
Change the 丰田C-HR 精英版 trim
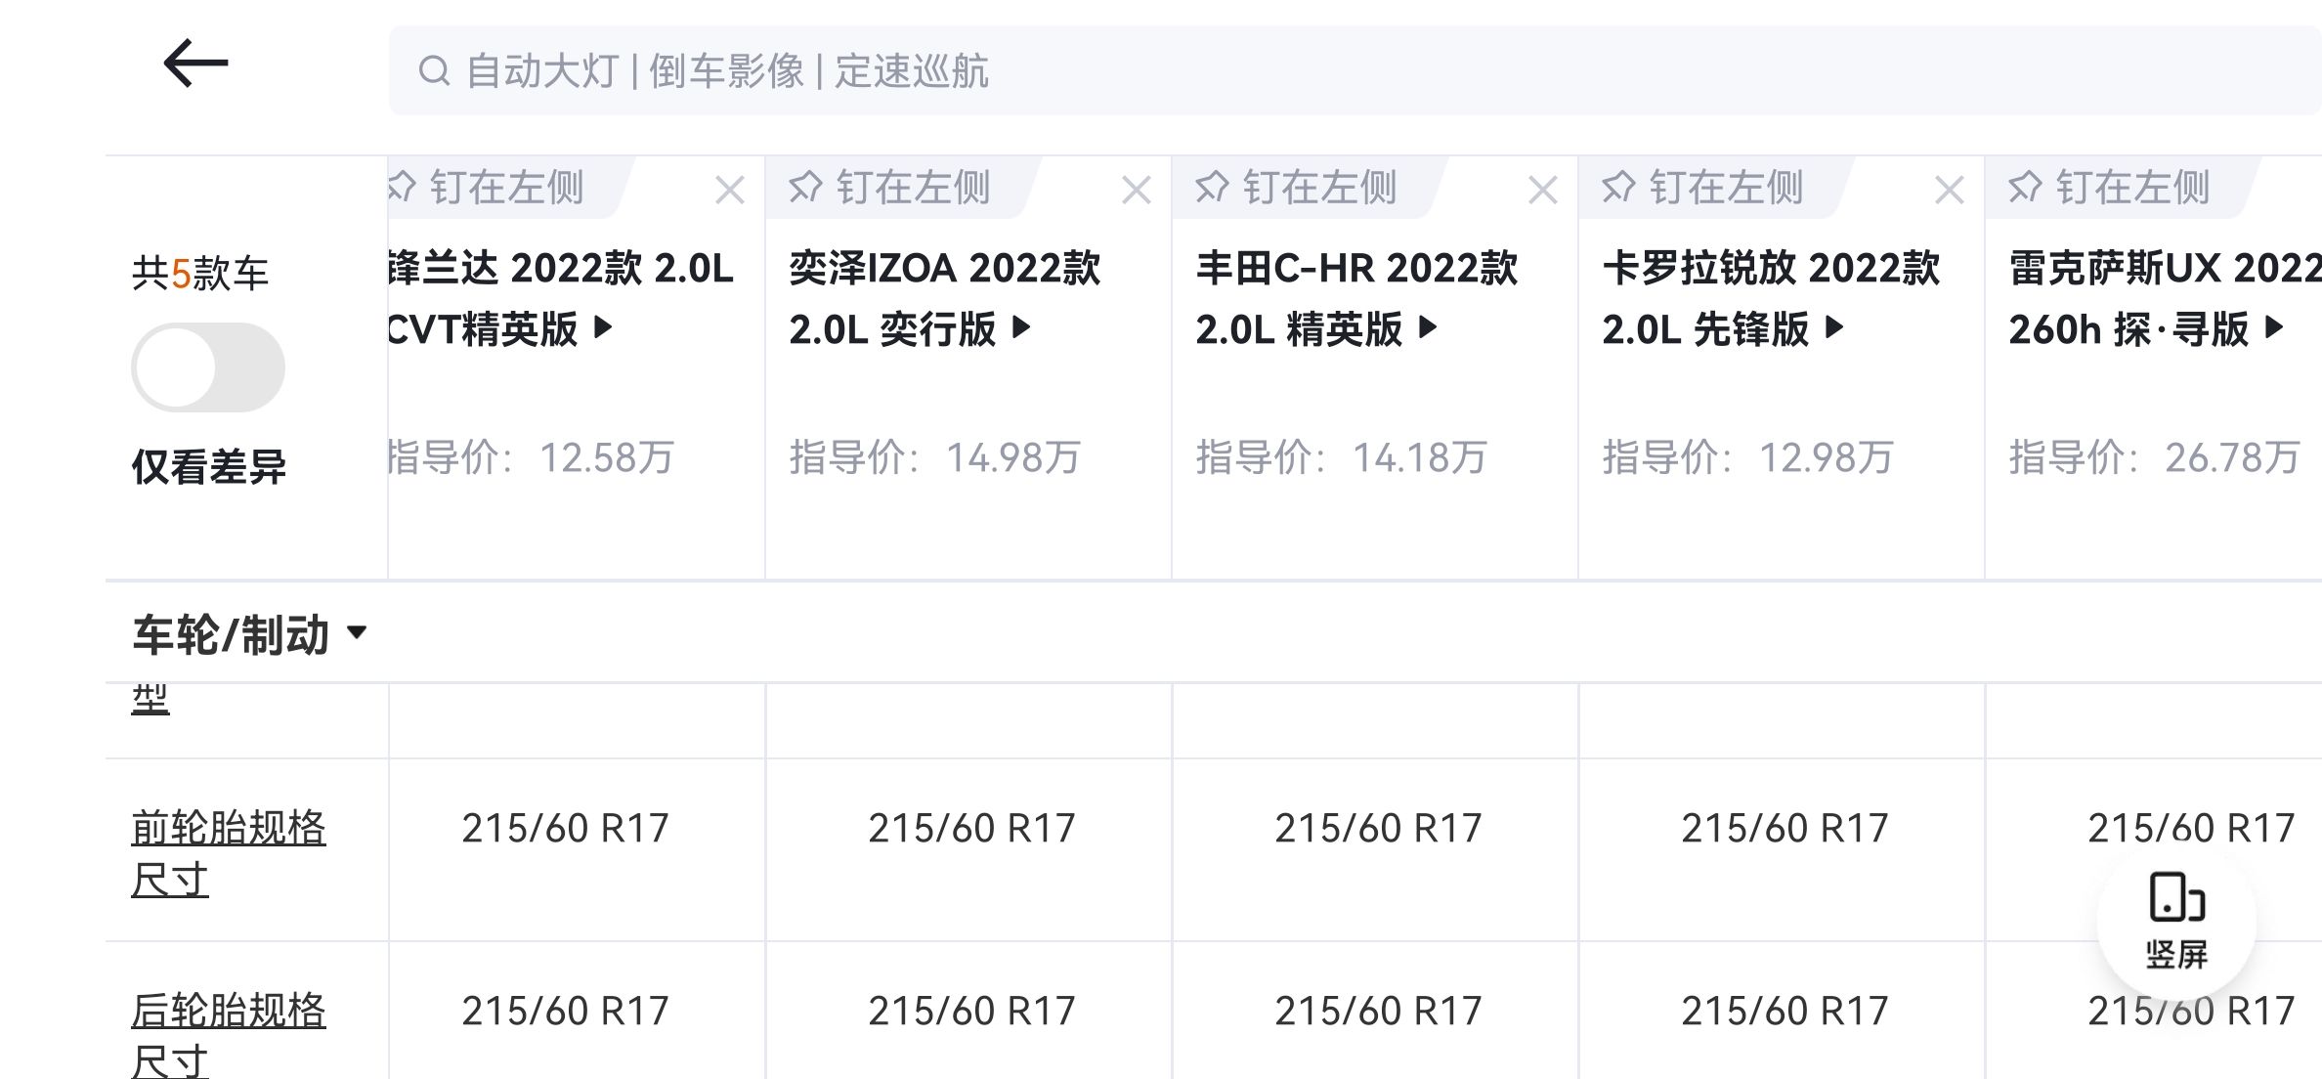[1428, 328]
